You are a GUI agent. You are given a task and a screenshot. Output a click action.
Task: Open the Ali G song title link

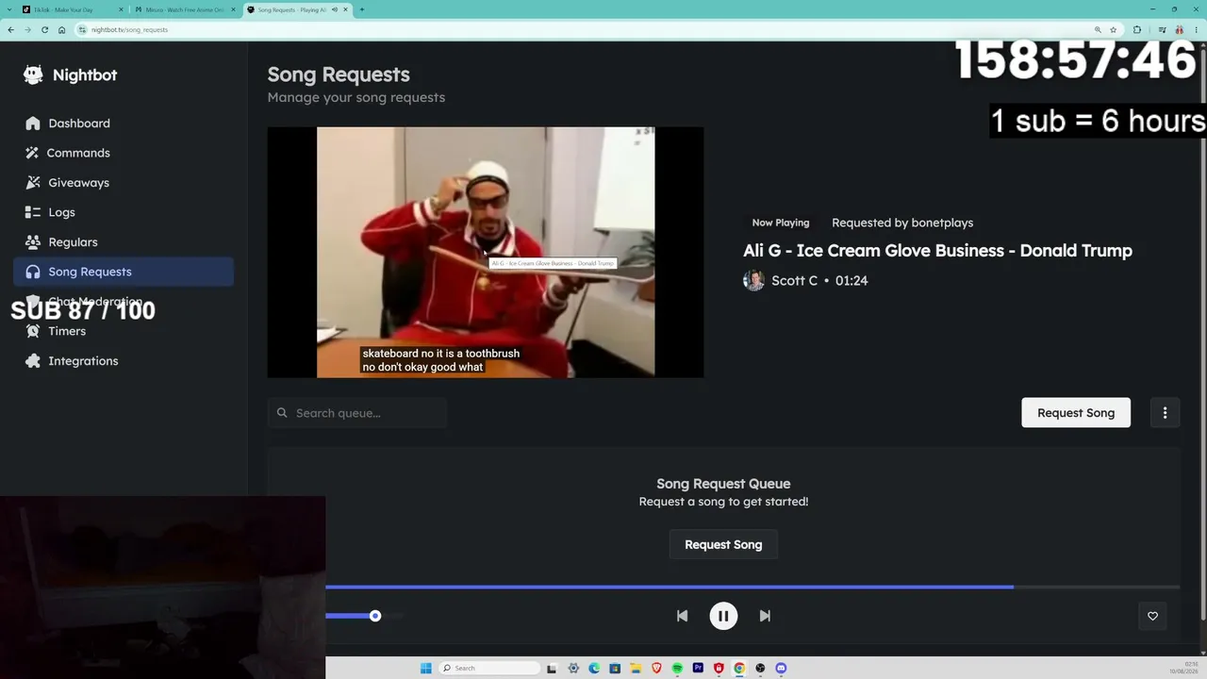point(937,250)
